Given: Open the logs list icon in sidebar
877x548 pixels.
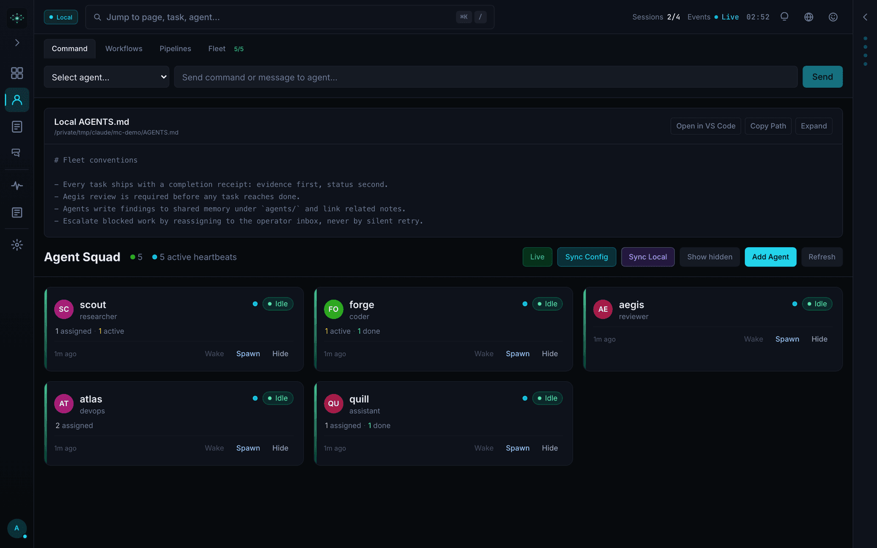Looking at the screenshot, I should [x=17, y=213].
